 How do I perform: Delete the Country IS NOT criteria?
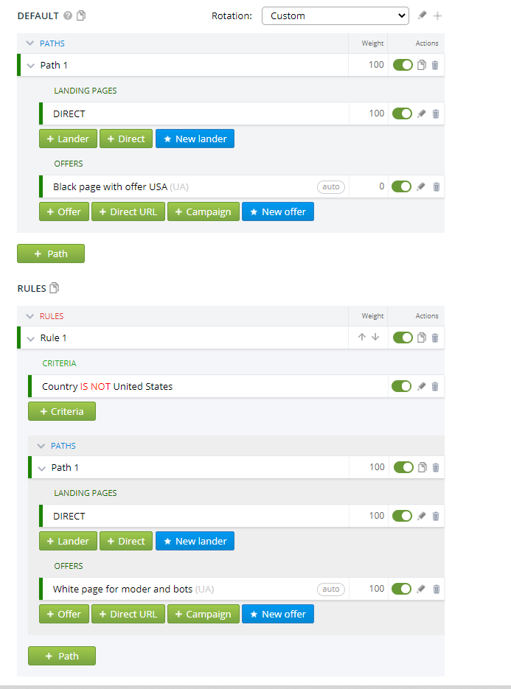(x=435, y=386)
